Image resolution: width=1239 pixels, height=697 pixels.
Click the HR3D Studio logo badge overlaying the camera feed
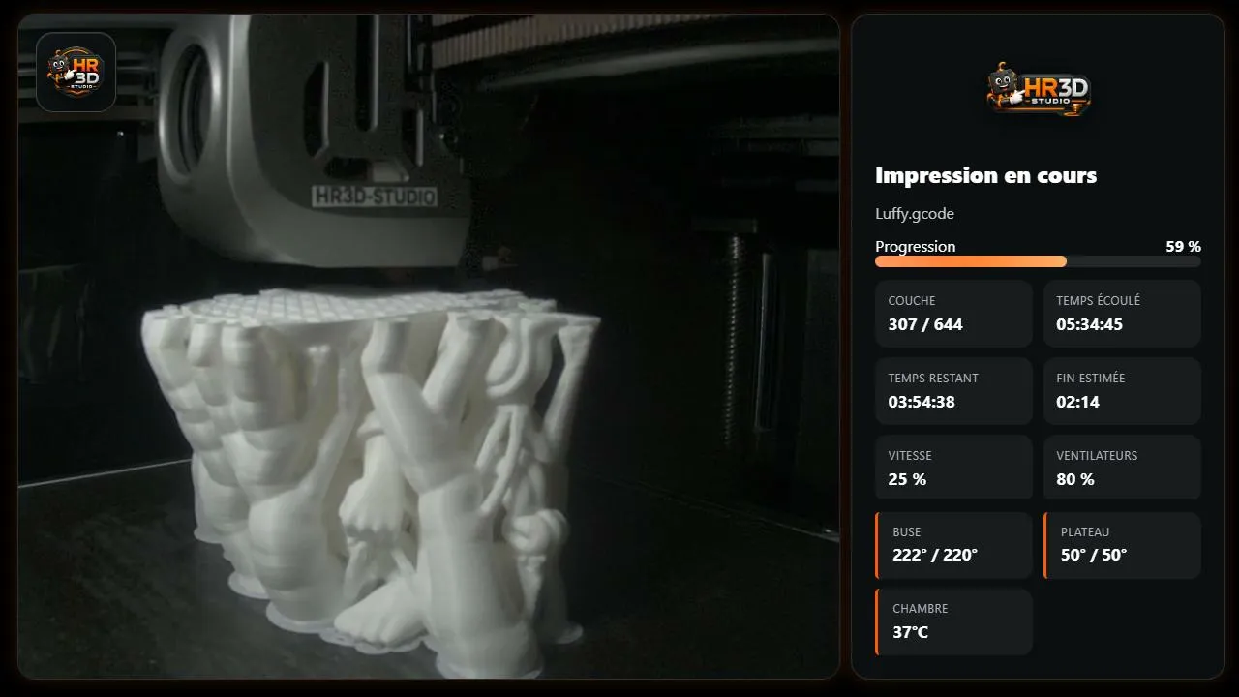click(76, 73)
